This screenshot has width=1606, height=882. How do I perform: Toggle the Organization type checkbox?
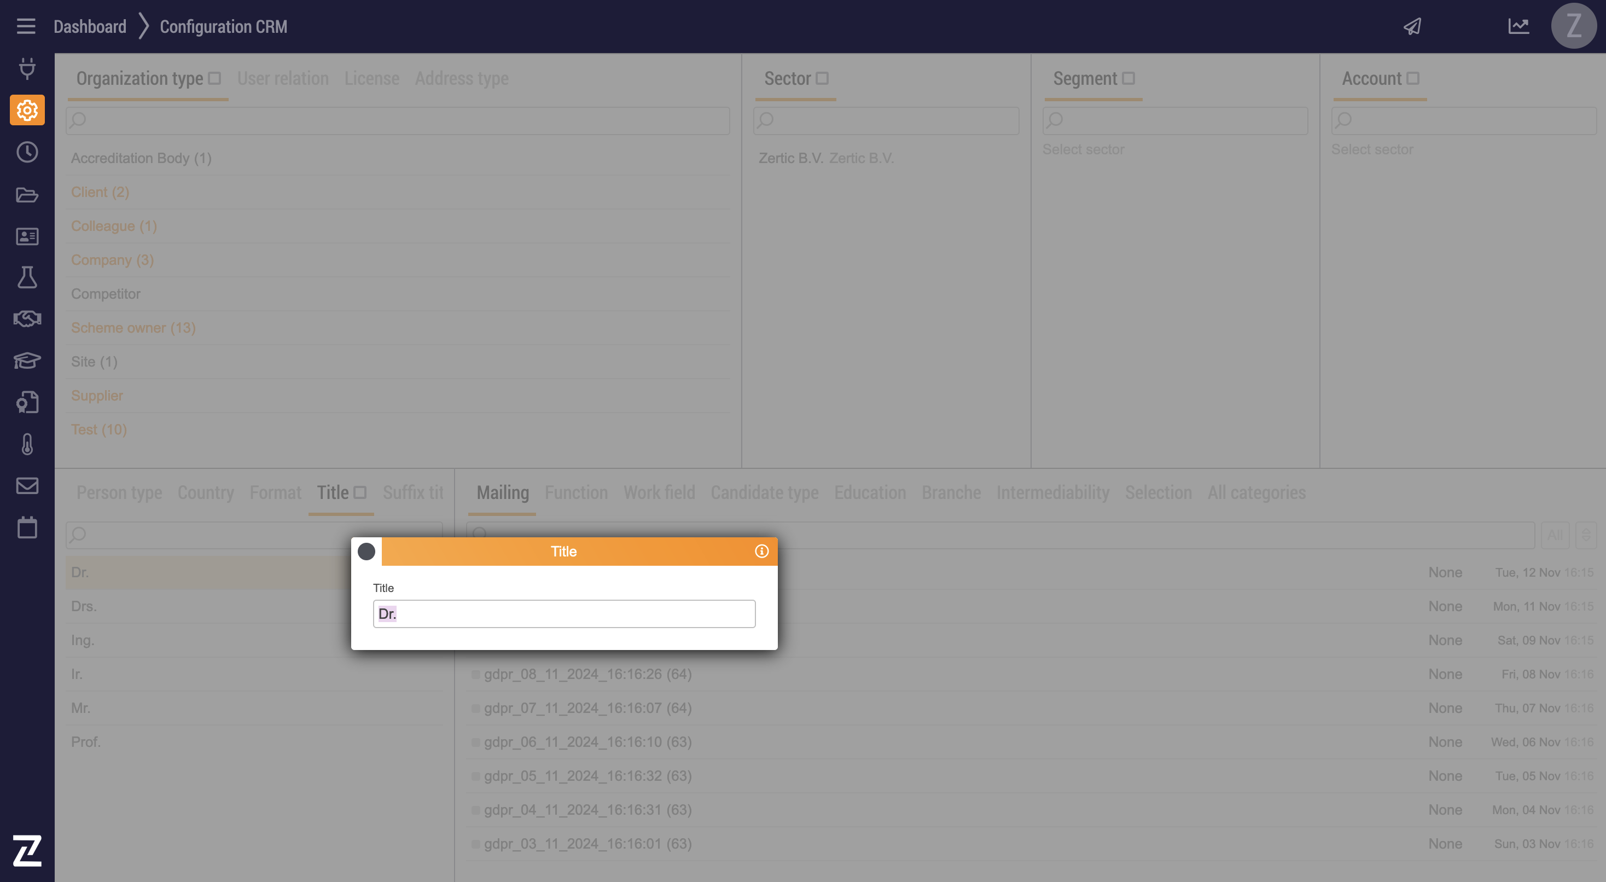(x=215, y=79)
